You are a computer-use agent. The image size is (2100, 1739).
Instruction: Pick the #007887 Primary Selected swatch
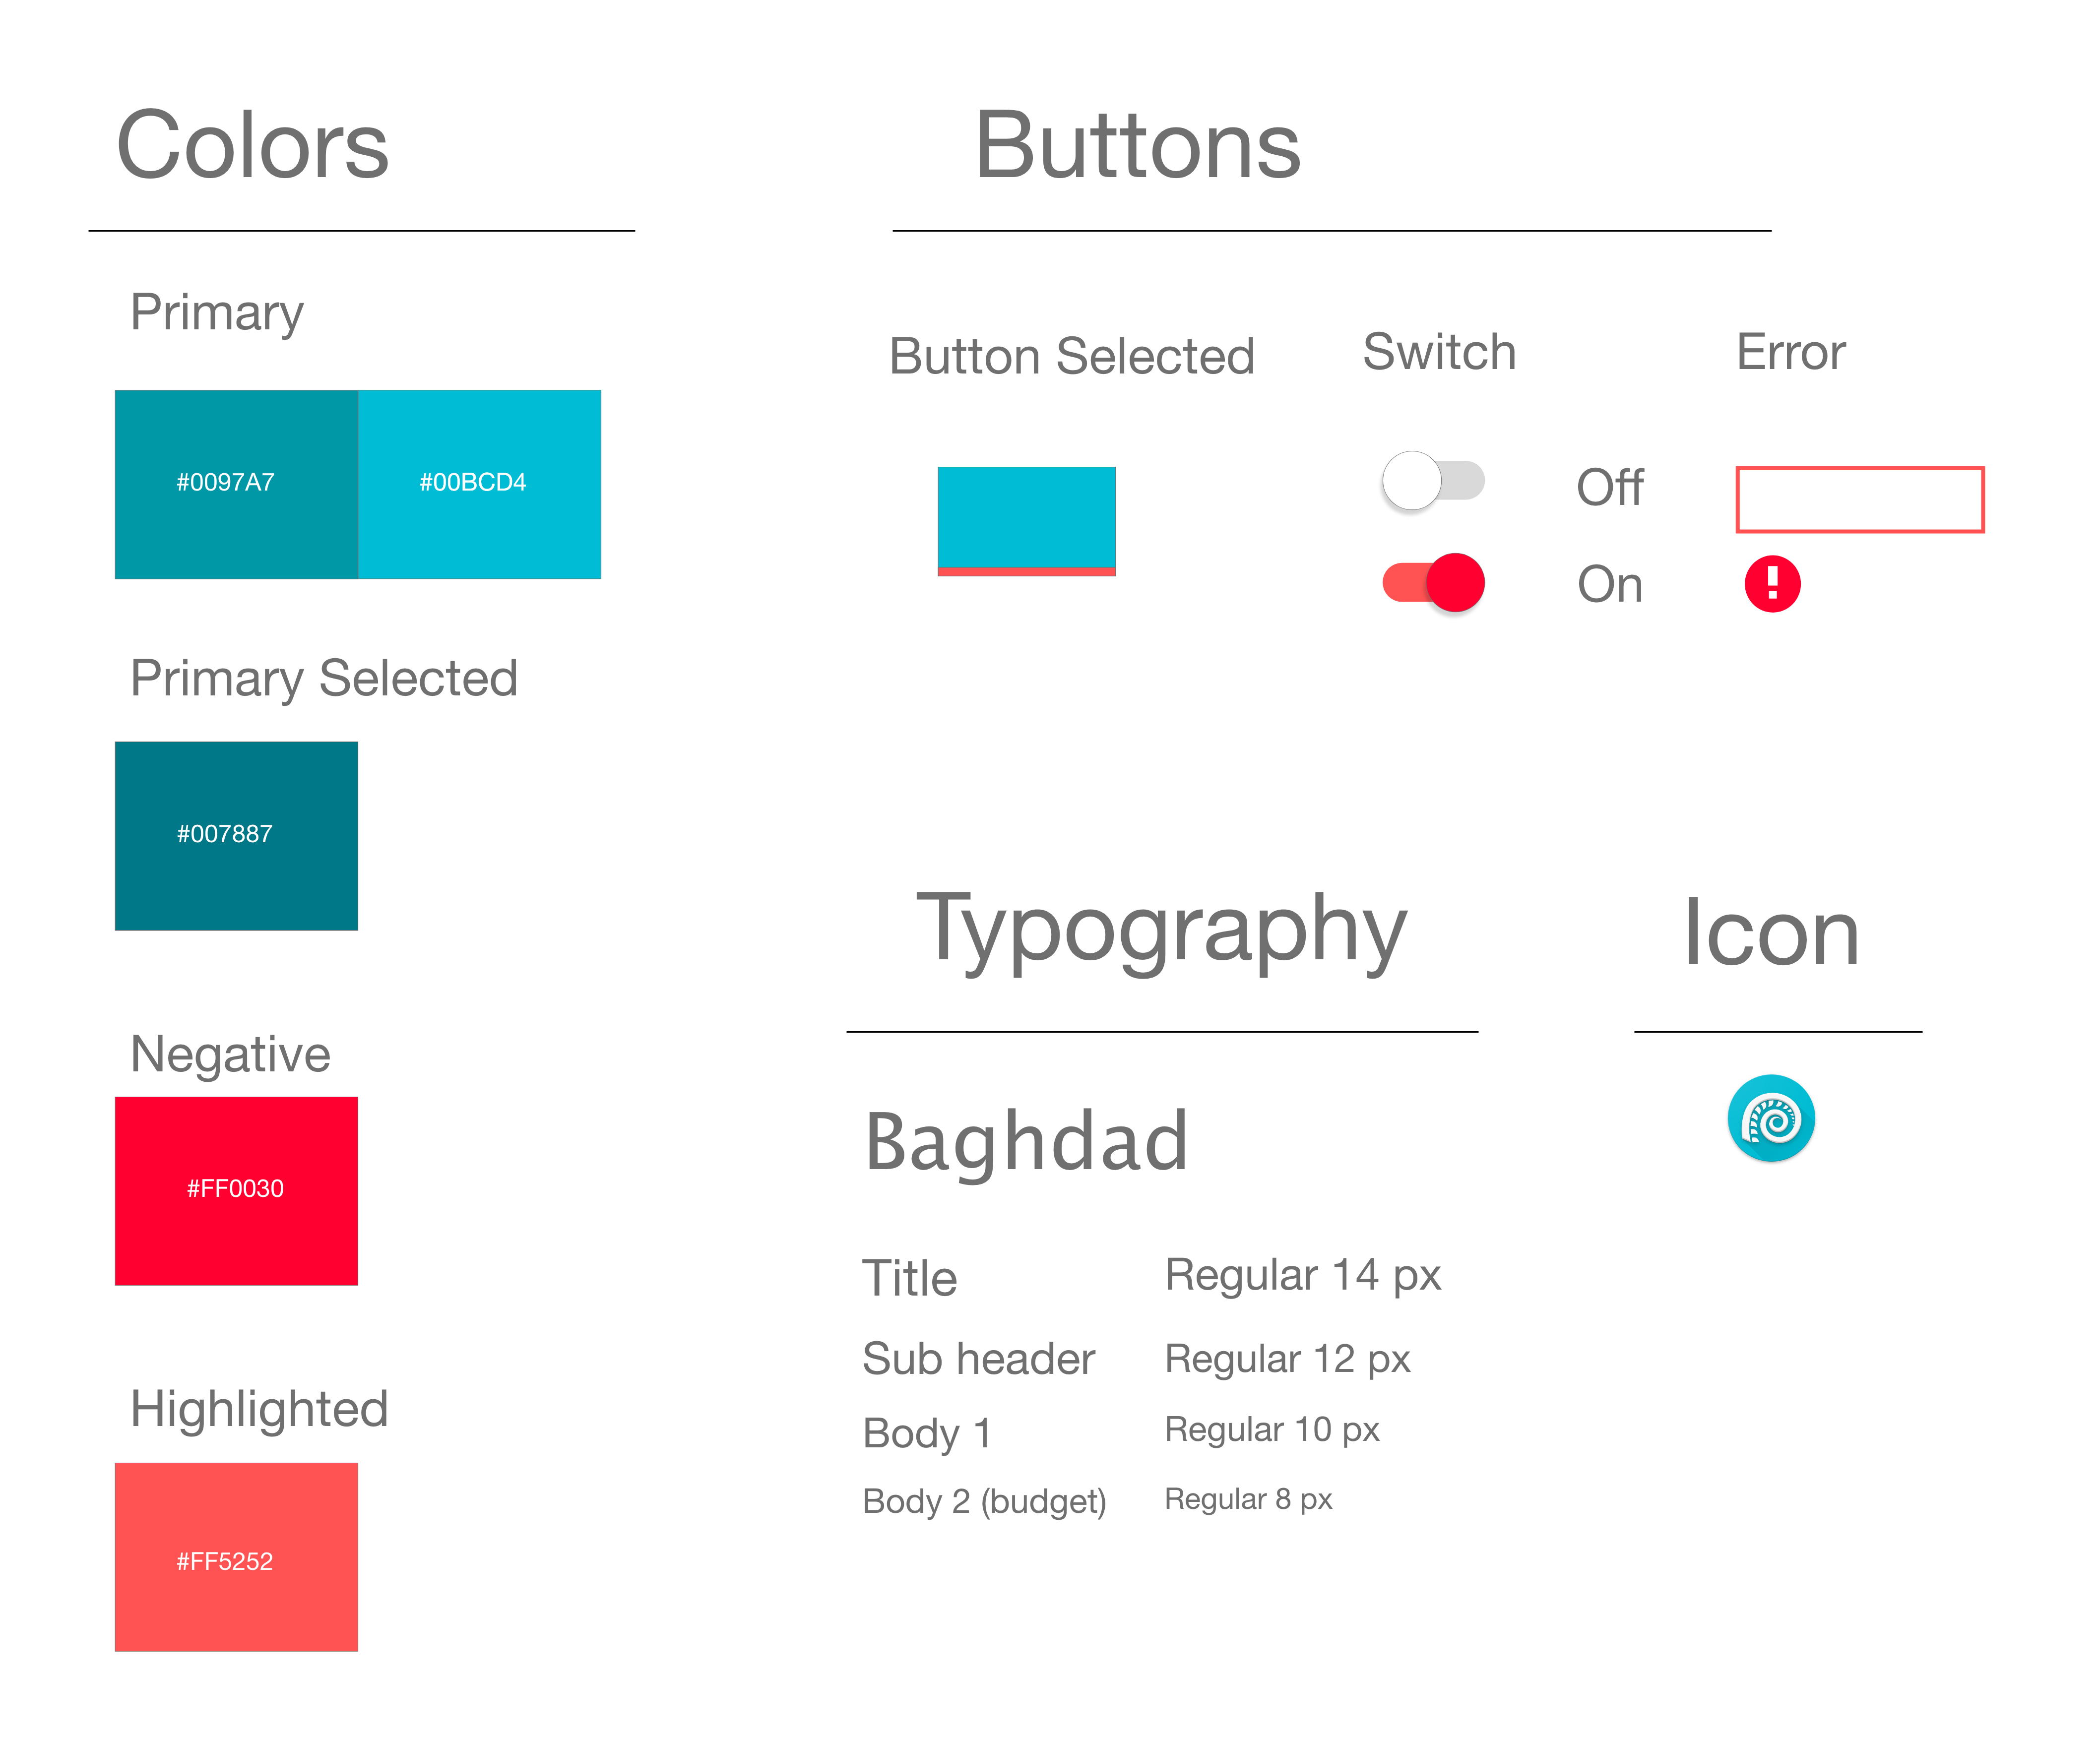pyautogui.click(x=236, y=836)
